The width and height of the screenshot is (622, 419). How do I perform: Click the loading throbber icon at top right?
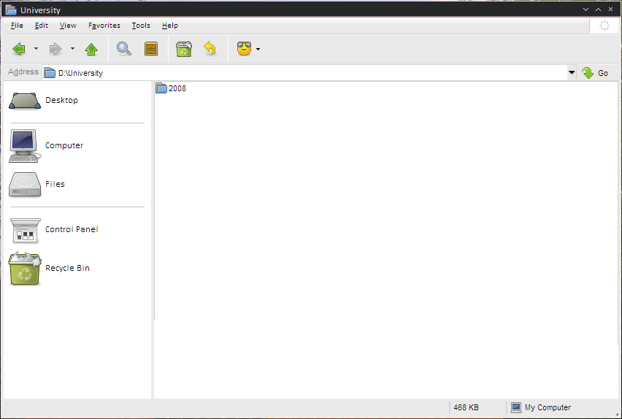[x=604, y=26]
